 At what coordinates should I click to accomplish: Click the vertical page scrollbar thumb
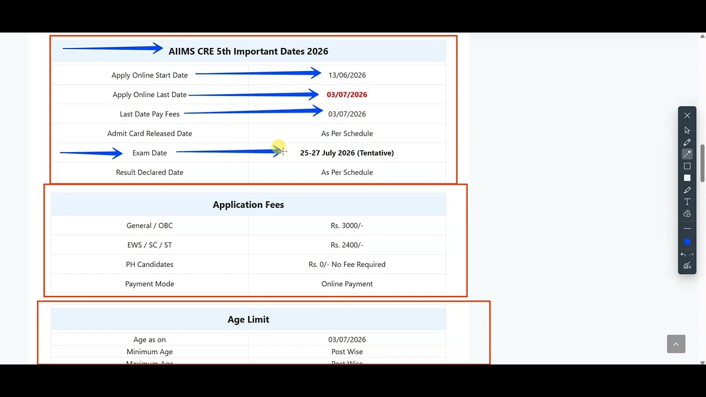tap(702, 163)
